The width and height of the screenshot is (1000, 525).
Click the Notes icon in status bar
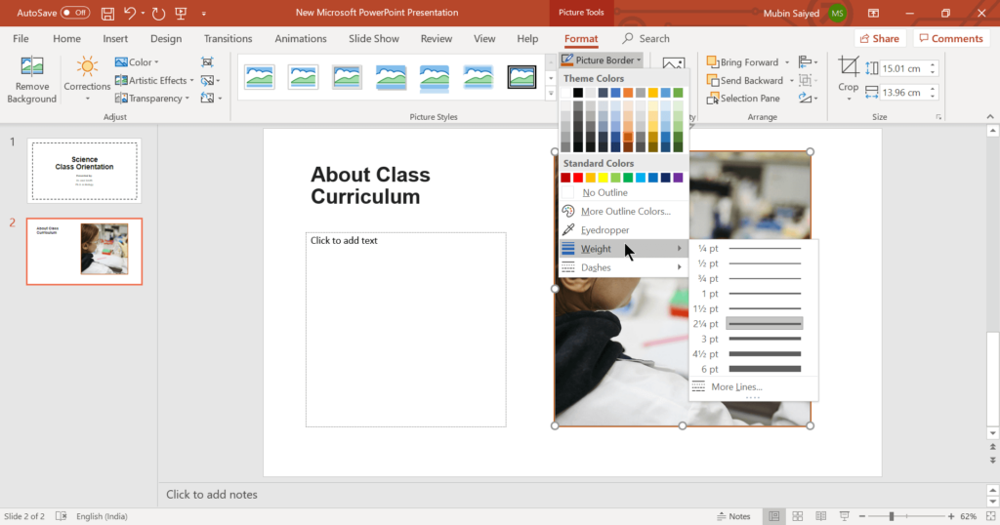[x=733, y=516]
